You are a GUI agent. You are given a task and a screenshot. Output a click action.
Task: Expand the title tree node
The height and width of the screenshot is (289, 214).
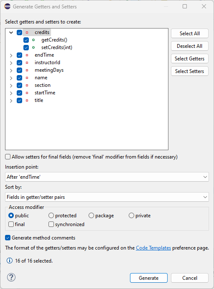point(11,101)
